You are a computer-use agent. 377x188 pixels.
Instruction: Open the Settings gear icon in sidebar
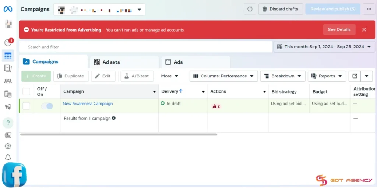click(8, 146)
